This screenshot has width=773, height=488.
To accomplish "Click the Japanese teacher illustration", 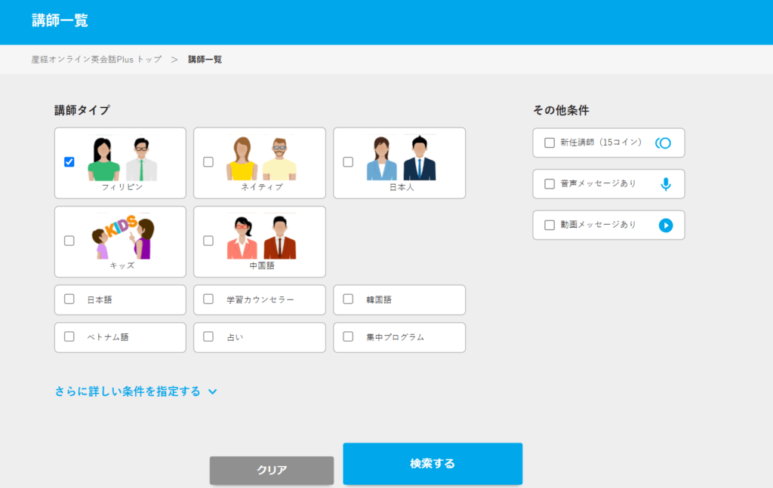I will (401, 159).
